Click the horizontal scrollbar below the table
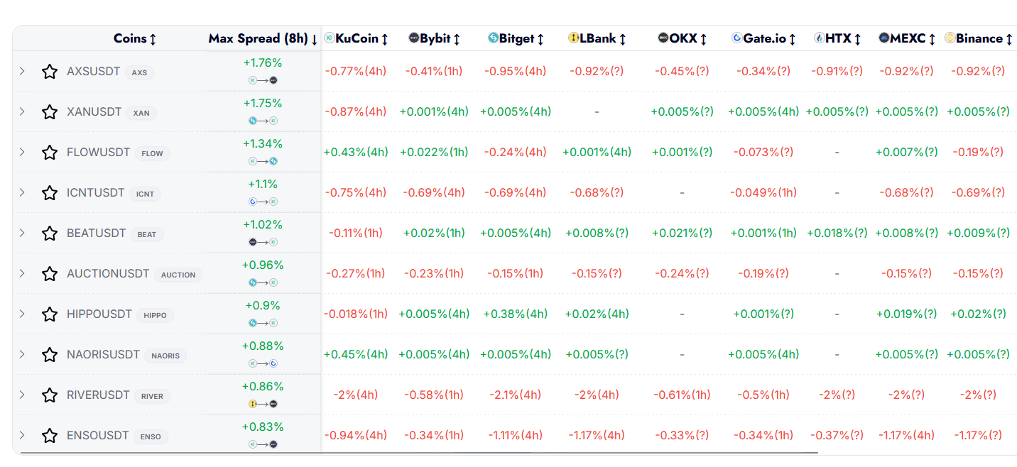This screenshot has height=467, width=1017. (x=419, y=452)
